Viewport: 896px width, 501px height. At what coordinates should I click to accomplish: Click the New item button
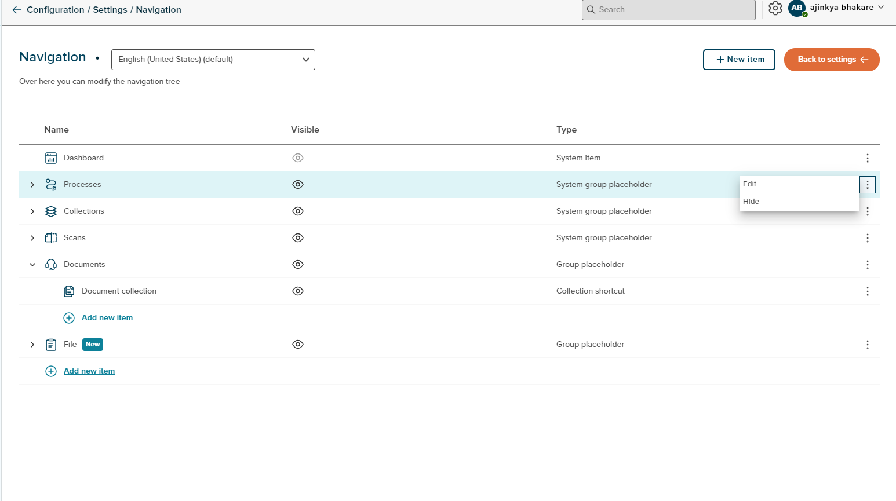tap(739, 59)
